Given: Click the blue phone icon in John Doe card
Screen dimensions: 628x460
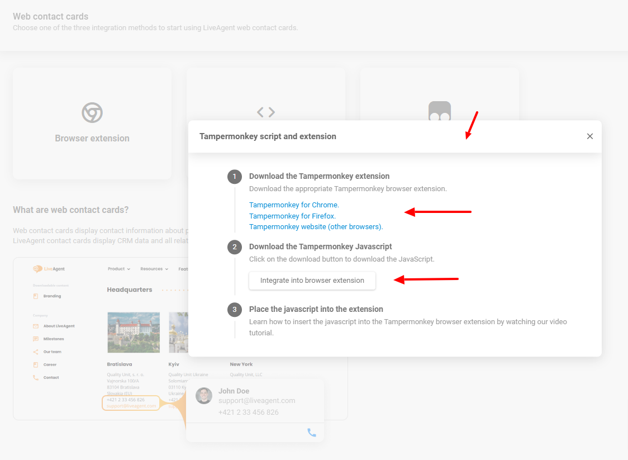Looking at the screenshot, I should point(312,433).
